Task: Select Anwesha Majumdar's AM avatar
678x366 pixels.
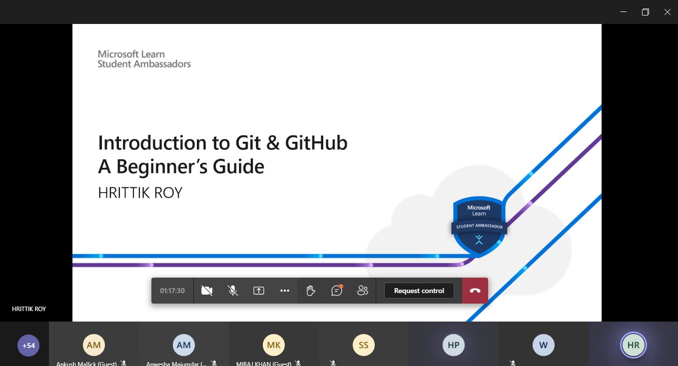Action: coord(184,345)
